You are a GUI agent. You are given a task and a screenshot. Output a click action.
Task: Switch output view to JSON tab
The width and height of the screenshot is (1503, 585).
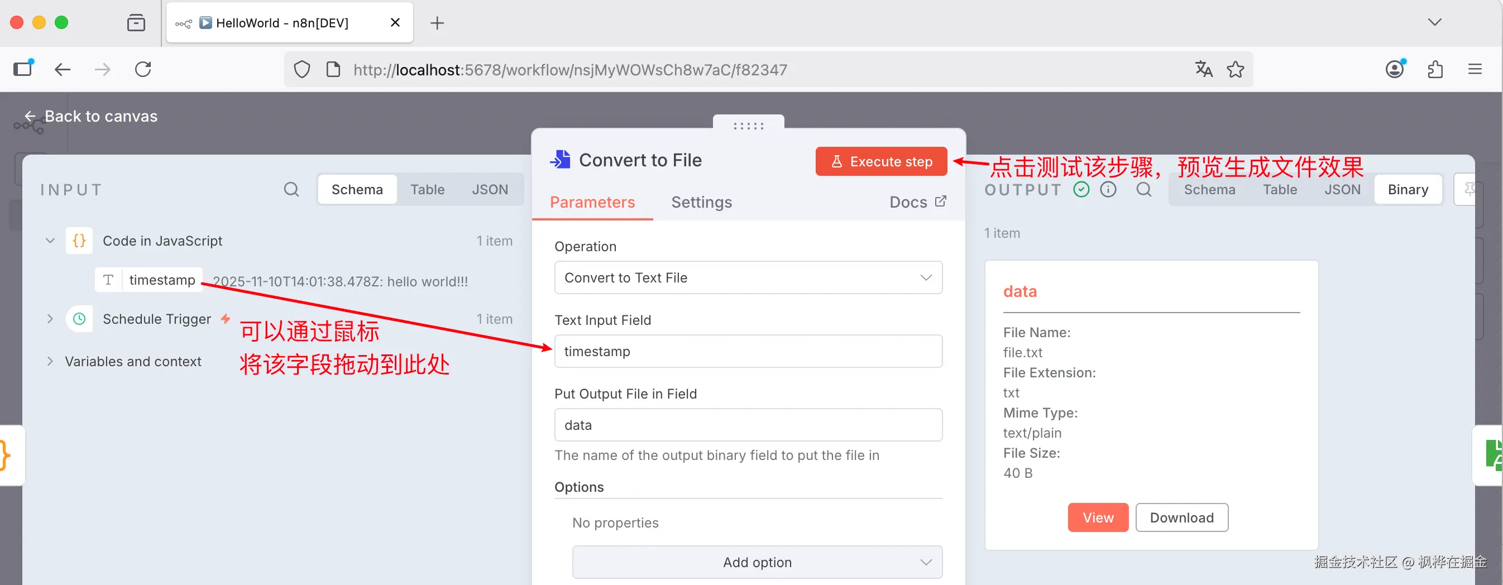1342,190
